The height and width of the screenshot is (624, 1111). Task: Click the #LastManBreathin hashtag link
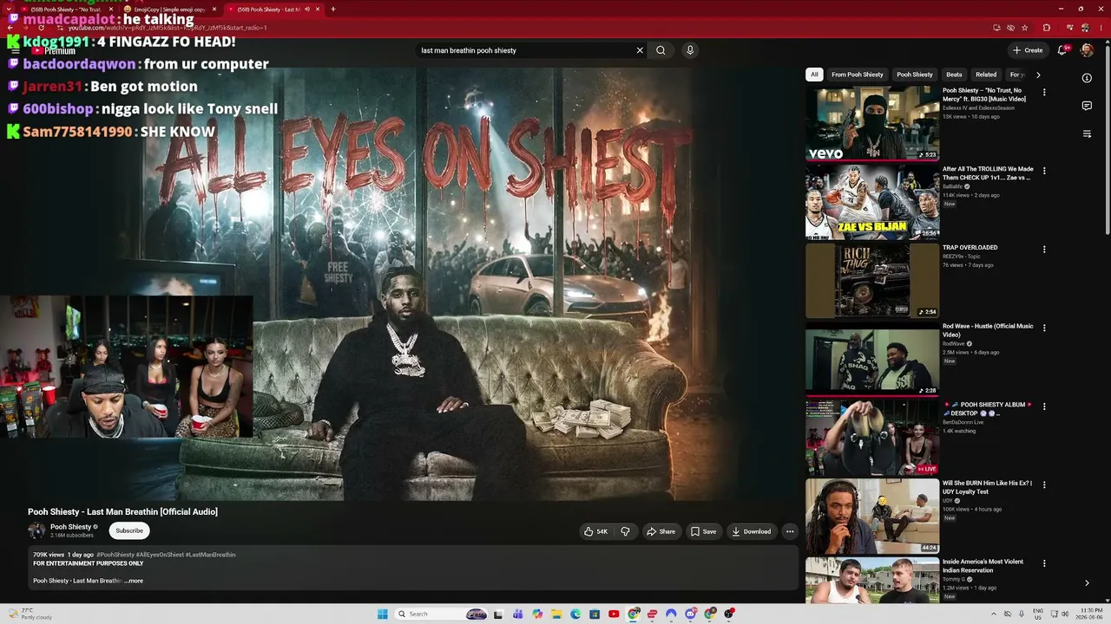coord(210,555)
